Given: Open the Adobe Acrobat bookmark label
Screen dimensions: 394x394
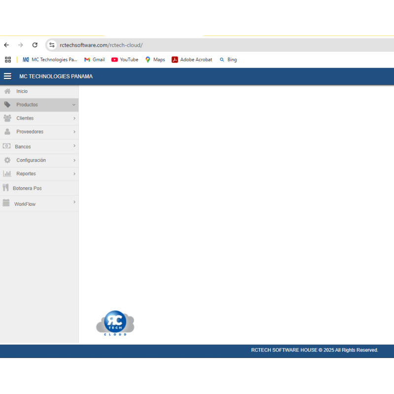Looking at the screenshot, I should coord(196,60).
